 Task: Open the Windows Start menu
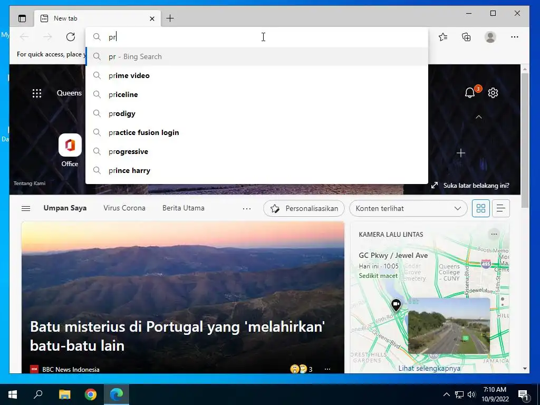coord(13,394)
